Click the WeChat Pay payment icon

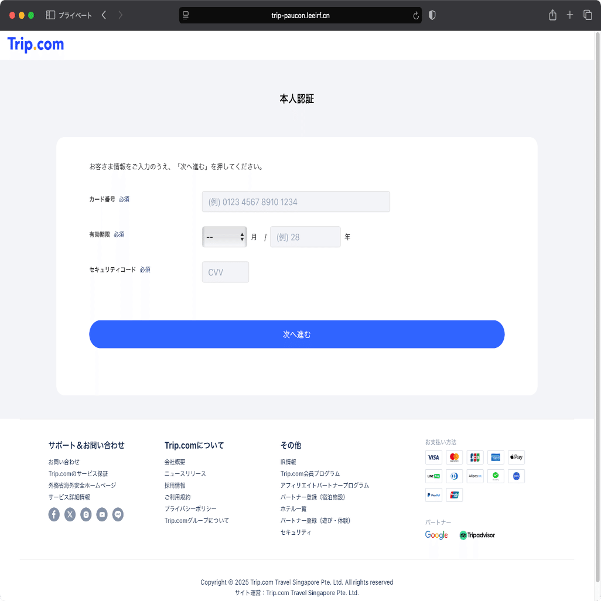(496, 476)
